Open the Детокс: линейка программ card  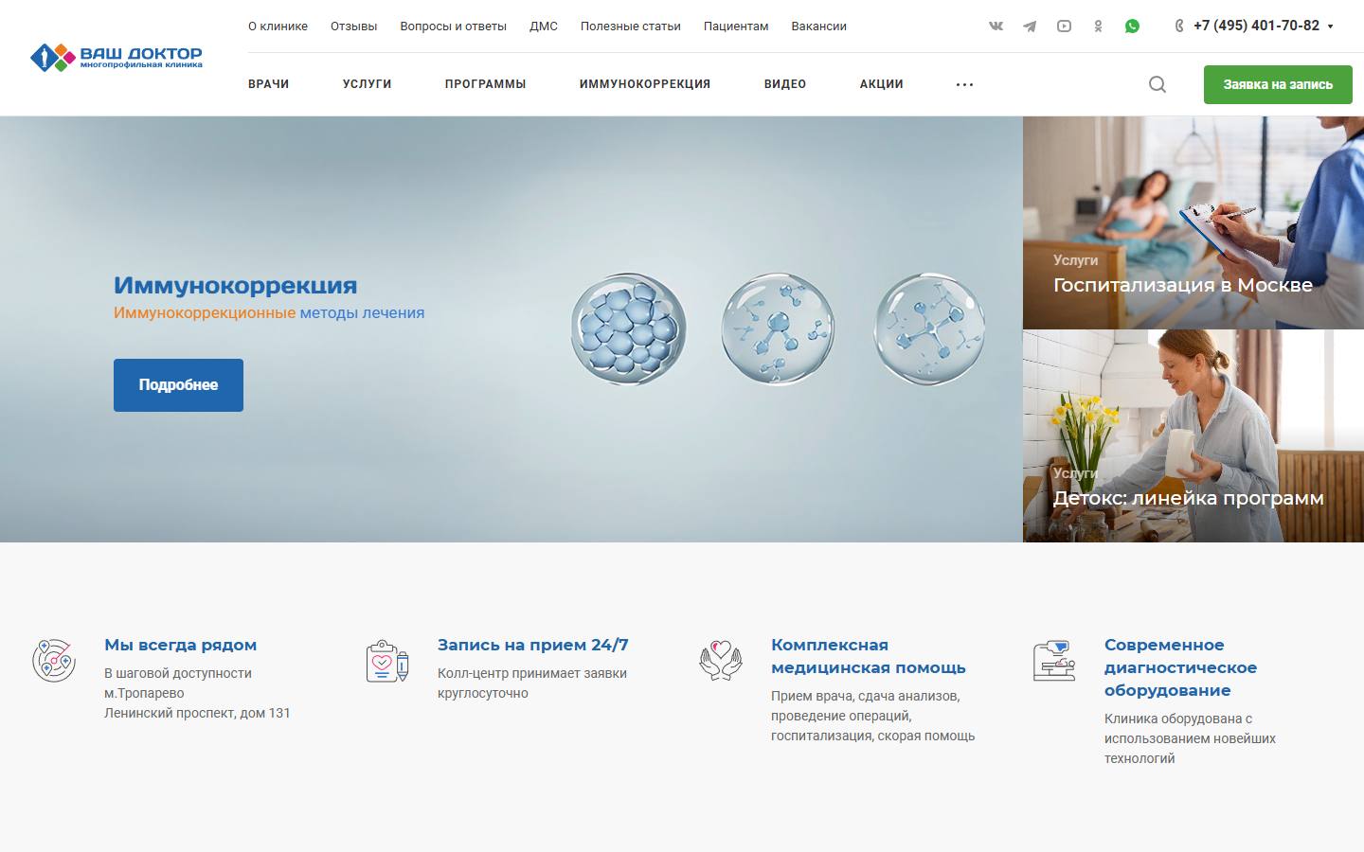(x=1193, y=436)
